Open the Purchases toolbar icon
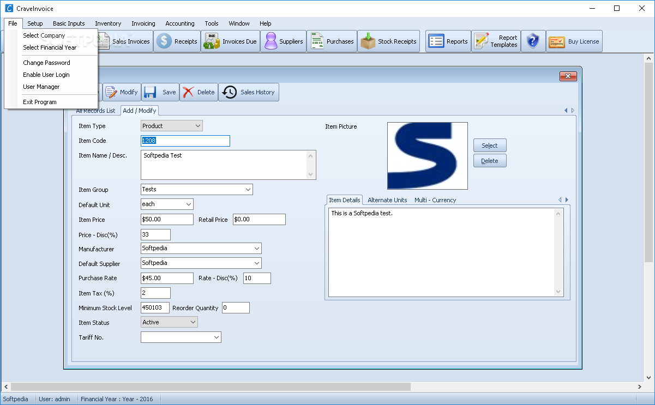 tap(332, 41)
